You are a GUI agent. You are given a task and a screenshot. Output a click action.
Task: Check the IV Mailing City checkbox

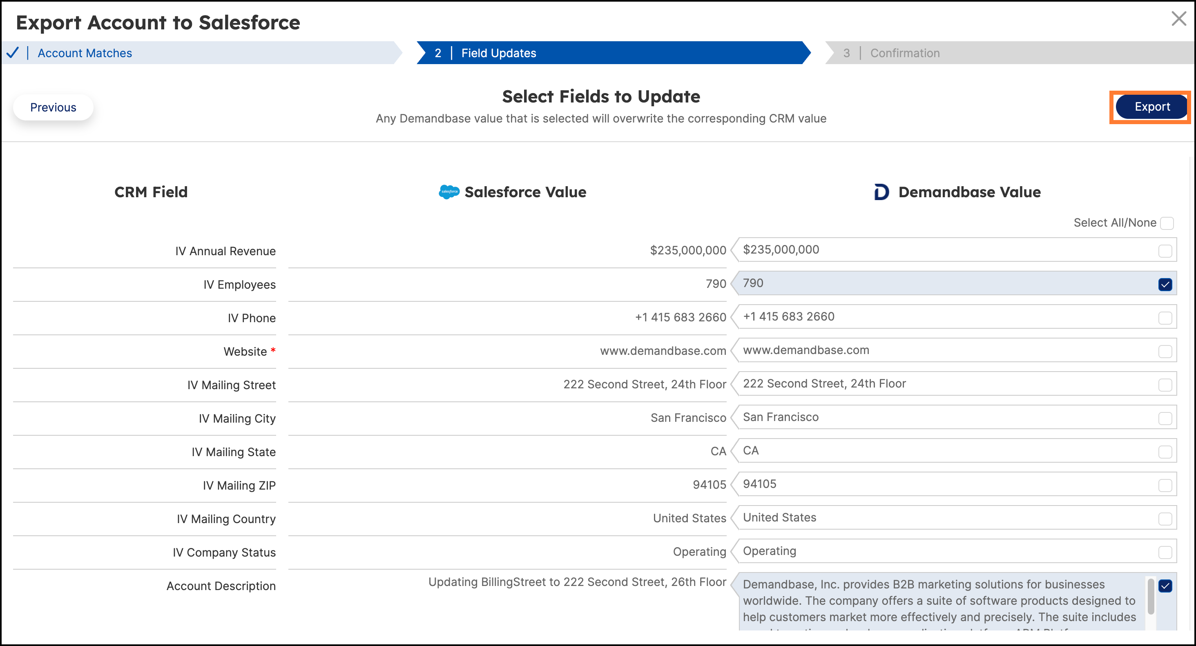click(1165, 418)
